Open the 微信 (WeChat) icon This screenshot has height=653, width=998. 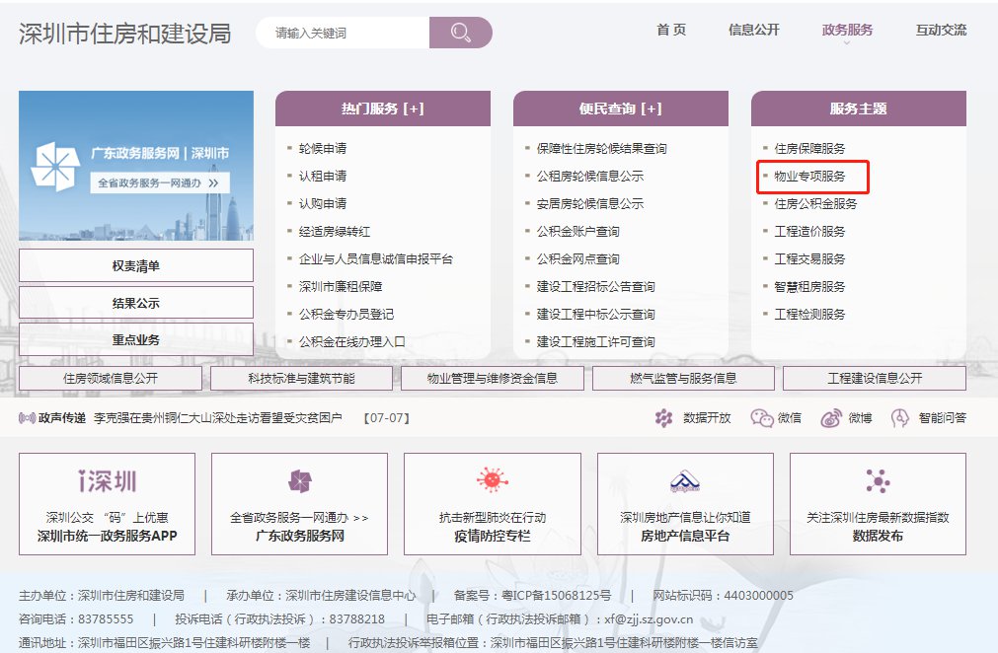click(759, 418)
